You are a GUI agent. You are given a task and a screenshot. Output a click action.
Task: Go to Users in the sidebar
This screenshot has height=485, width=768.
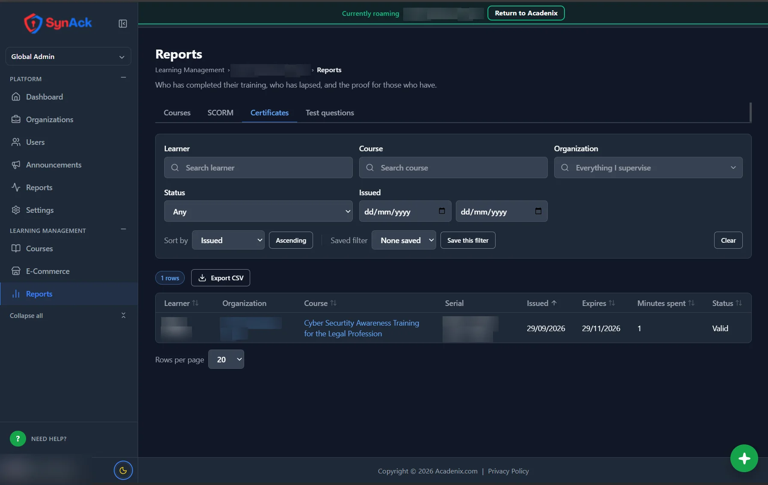tap(35, 142)
